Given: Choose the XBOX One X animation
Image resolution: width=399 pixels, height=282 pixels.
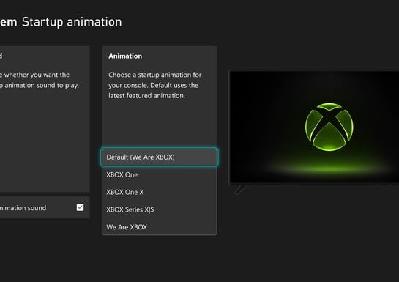Looking at the screenshot, I should click(x=160, y=192).
